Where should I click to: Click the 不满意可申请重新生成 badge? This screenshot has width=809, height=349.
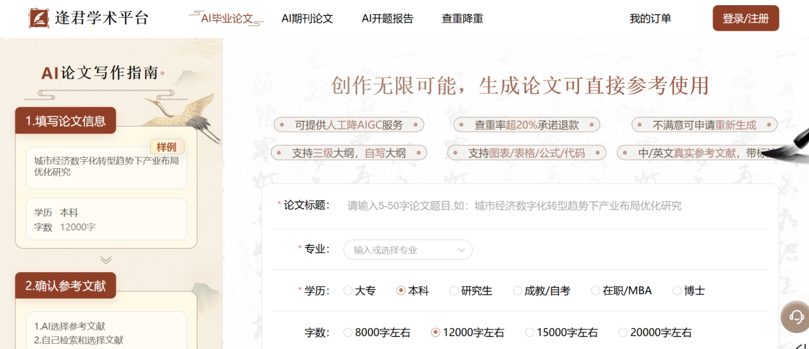pyautogui.click(x=704, y=125)
